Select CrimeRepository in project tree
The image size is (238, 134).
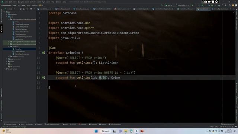19,34
